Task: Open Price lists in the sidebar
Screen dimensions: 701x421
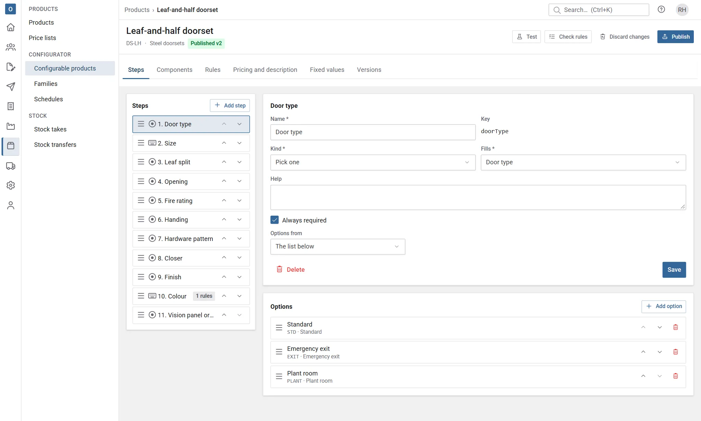Action: click(x=42, y=38)
